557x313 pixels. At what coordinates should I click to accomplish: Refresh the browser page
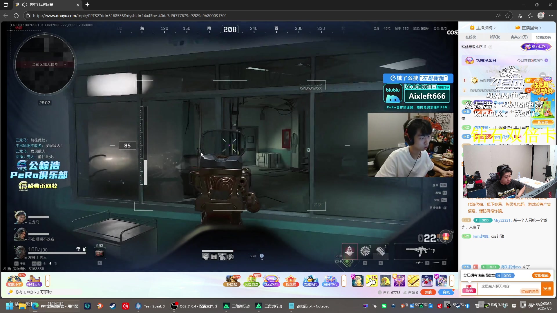[16, 16]
